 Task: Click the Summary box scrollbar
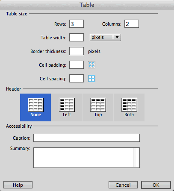coord(135,158)
